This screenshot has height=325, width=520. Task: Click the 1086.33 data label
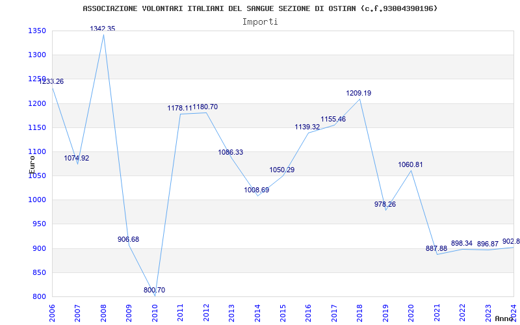coord(231,153)
